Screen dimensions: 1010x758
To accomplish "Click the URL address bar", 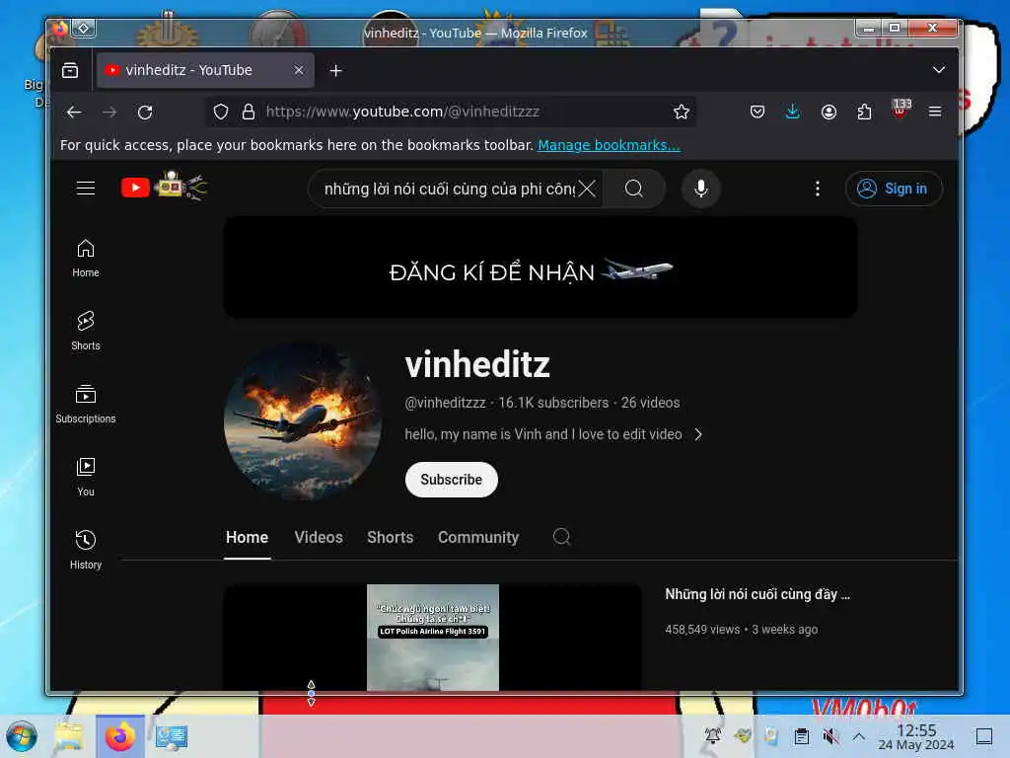I will point(451,113).
